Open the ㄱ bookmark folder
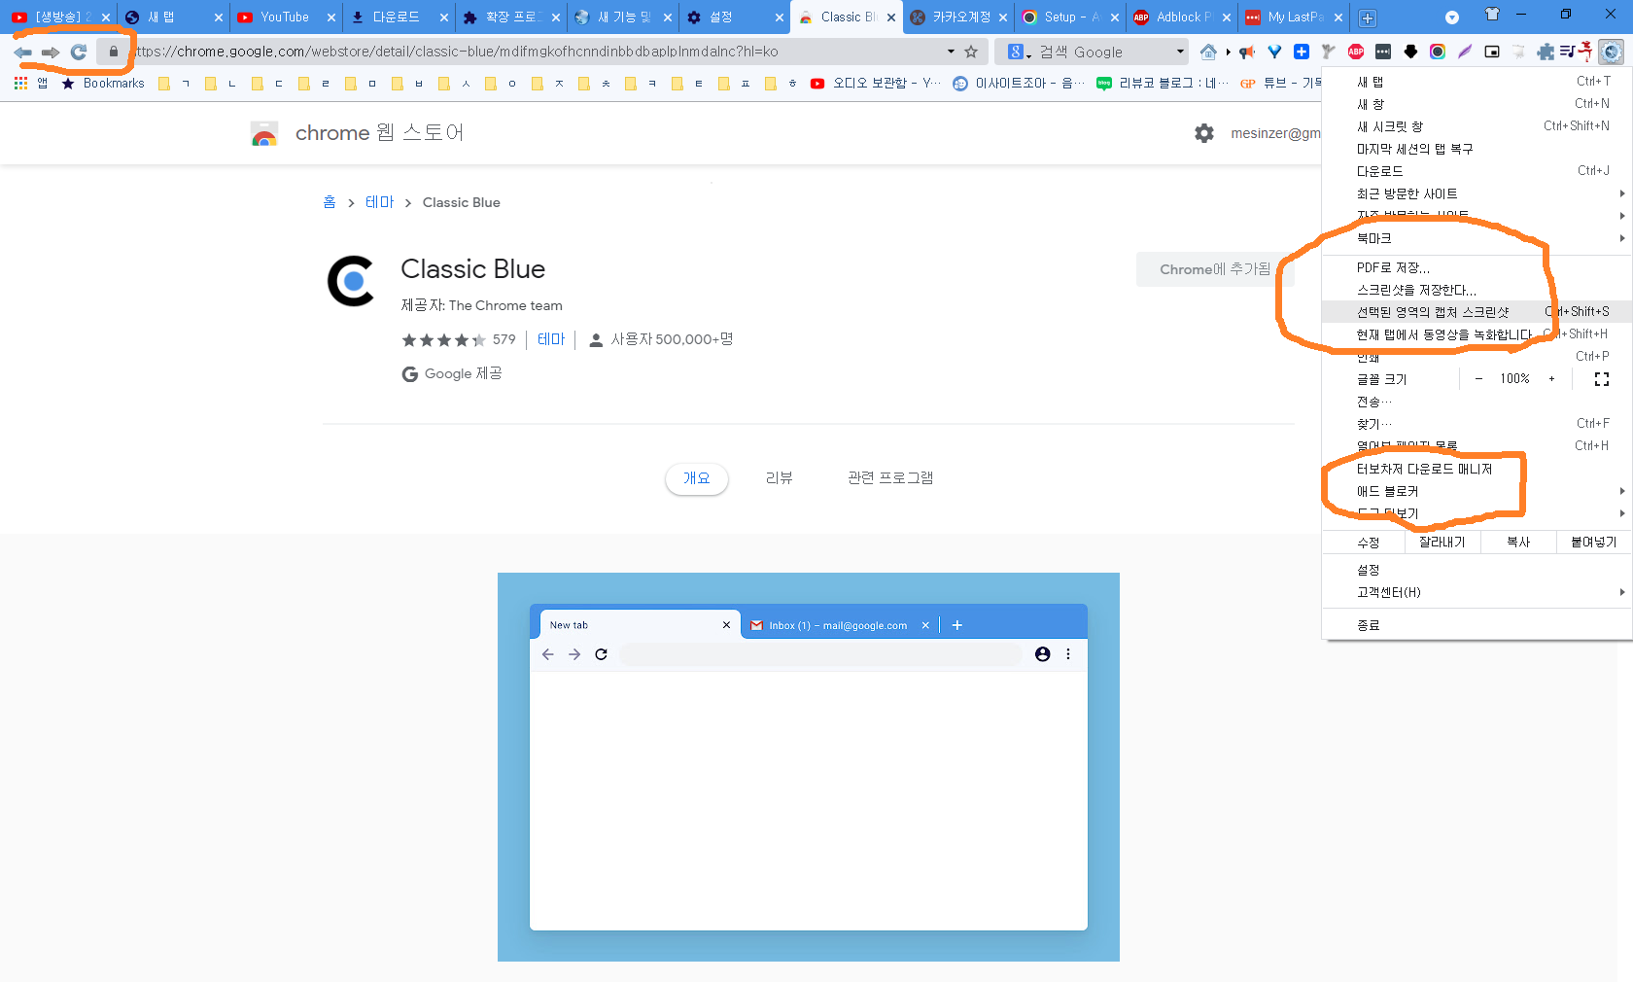The width and height of the screenshot is (1633, 982). tap(175, 84)
